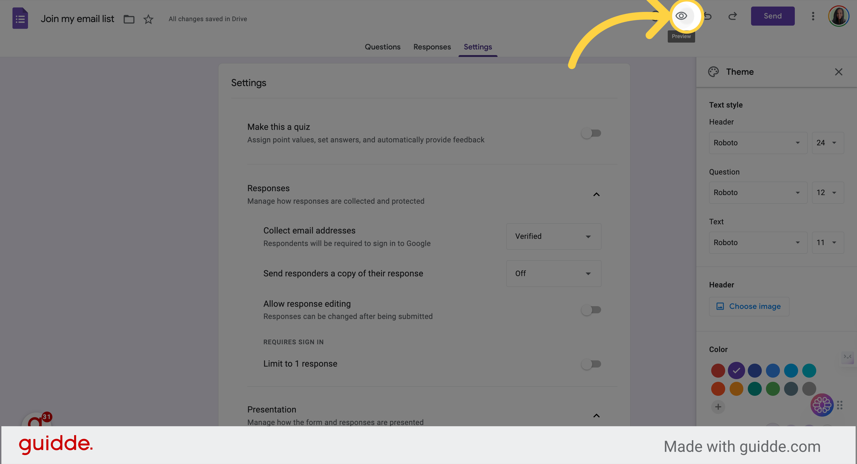
Task: Open the three-dot more options menu
Action: pos(813,16)
